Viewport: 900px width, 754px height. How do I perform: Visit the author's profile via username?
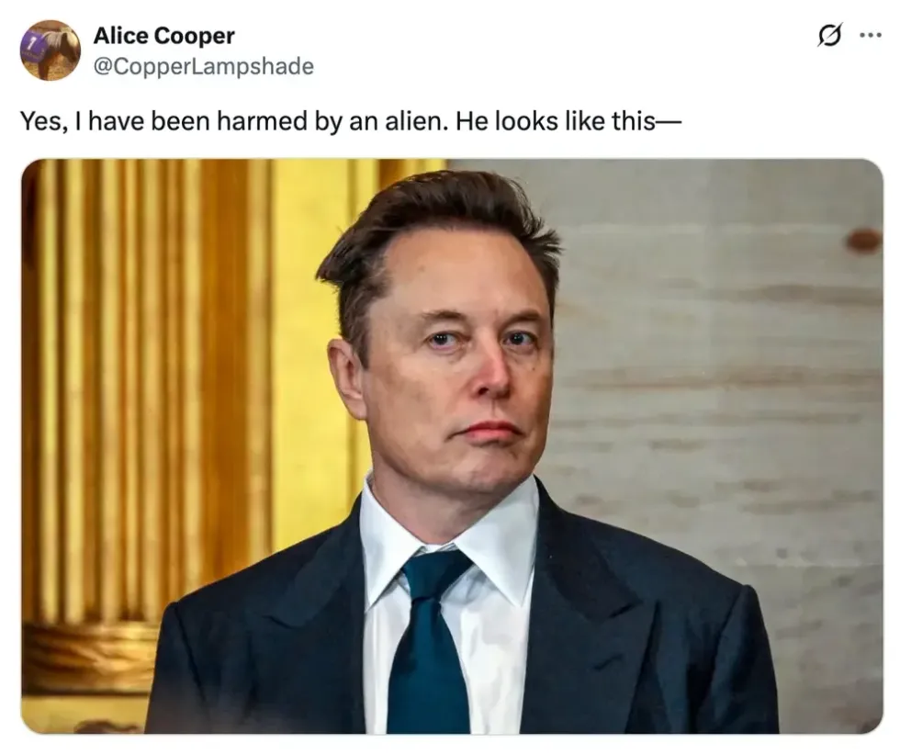[x=203, y=66]
